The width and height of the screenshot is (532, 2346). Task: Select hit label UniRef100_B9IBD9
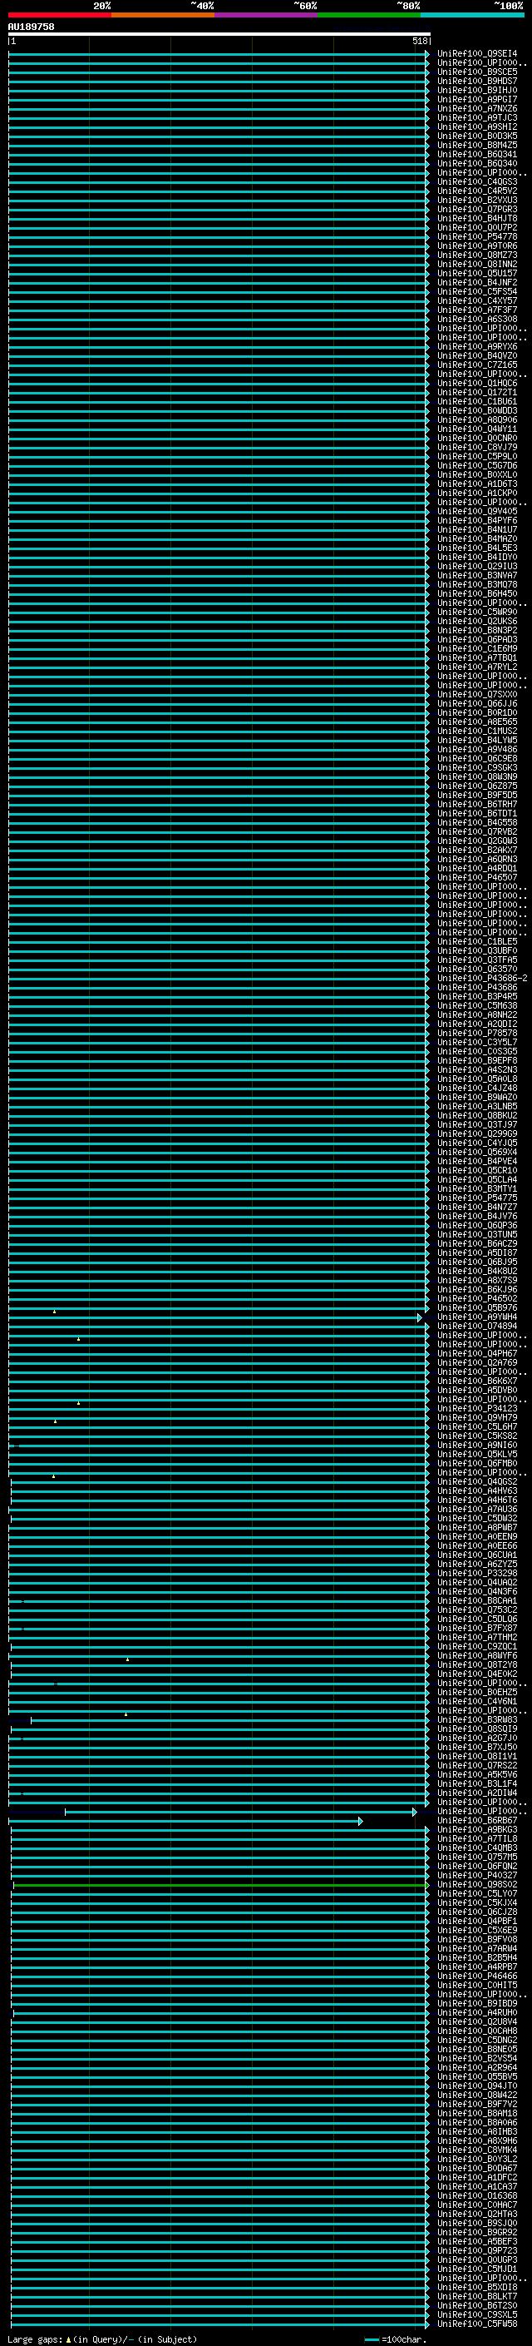pyautogui.click(x=477, y=2004)
